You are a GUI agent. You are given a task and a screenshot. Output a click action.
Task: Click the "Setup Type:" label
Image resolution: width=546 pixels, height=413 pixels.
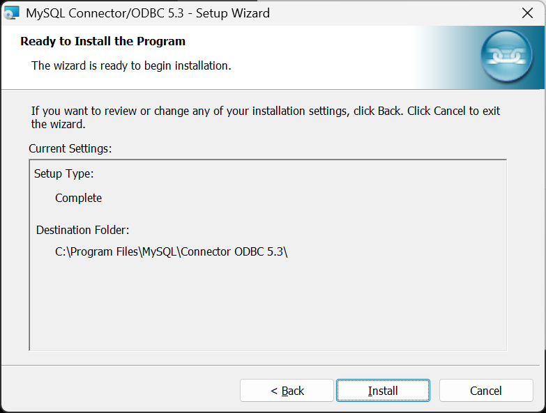[63, 173]
